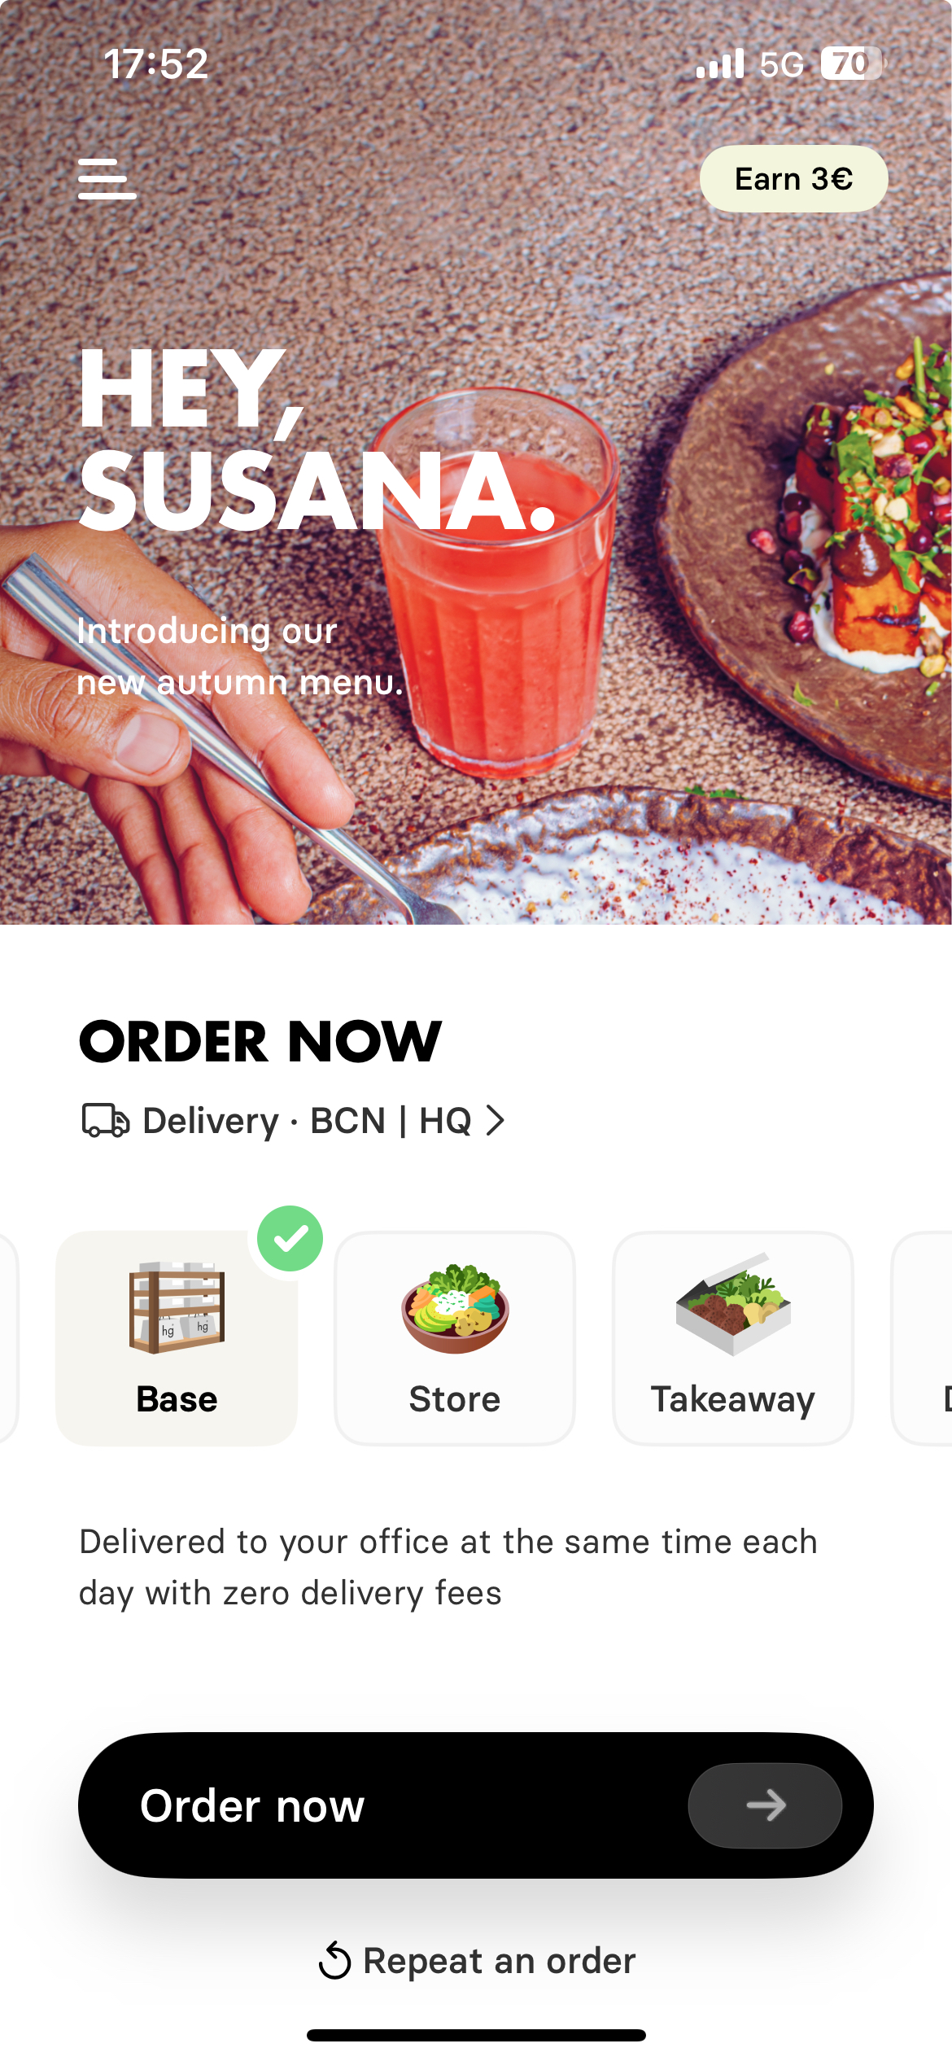The image size is (952, 2061).
Task: Expand the BCN | HQ location chevron
Action: (x=495, y=1121)
